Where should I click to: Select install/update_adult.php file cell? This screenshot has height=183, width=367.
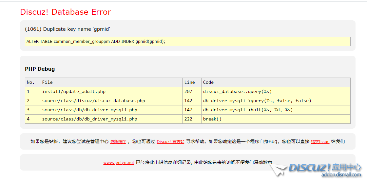111,92
